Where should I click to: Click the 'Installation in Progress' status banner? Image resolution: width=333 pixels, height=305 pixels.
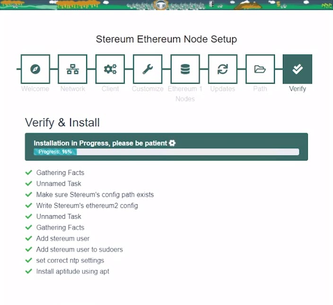coord(166,147)
